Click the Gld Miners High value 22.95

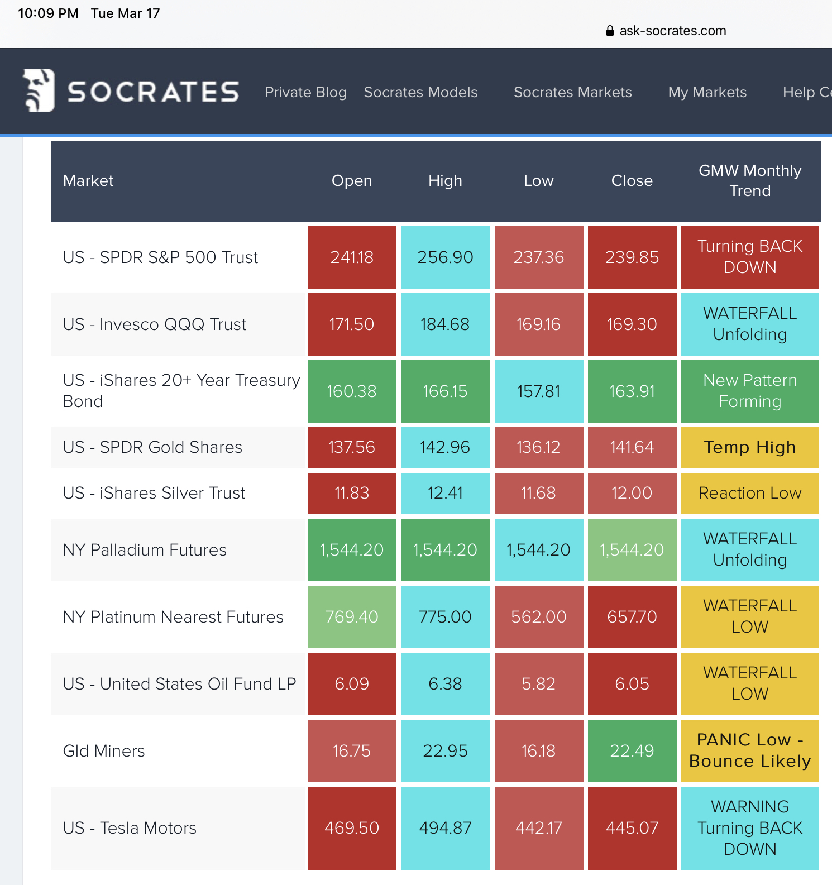point(446,751)
